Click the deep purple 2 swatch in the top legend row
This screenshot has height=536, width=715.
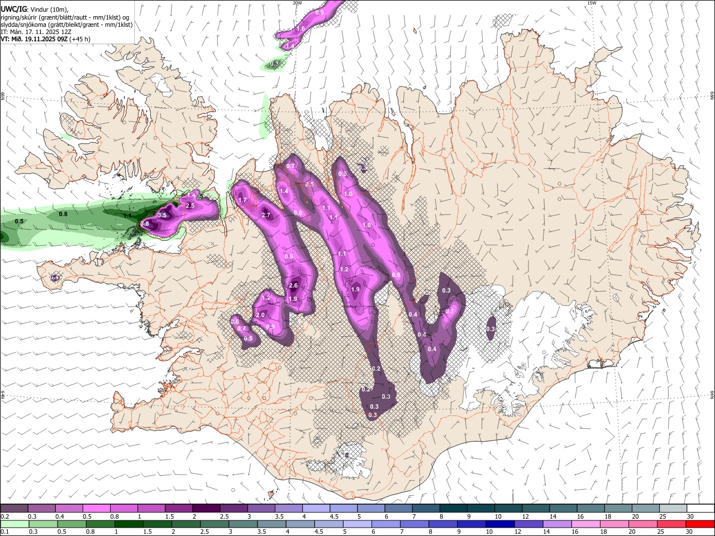coord(206,509)
